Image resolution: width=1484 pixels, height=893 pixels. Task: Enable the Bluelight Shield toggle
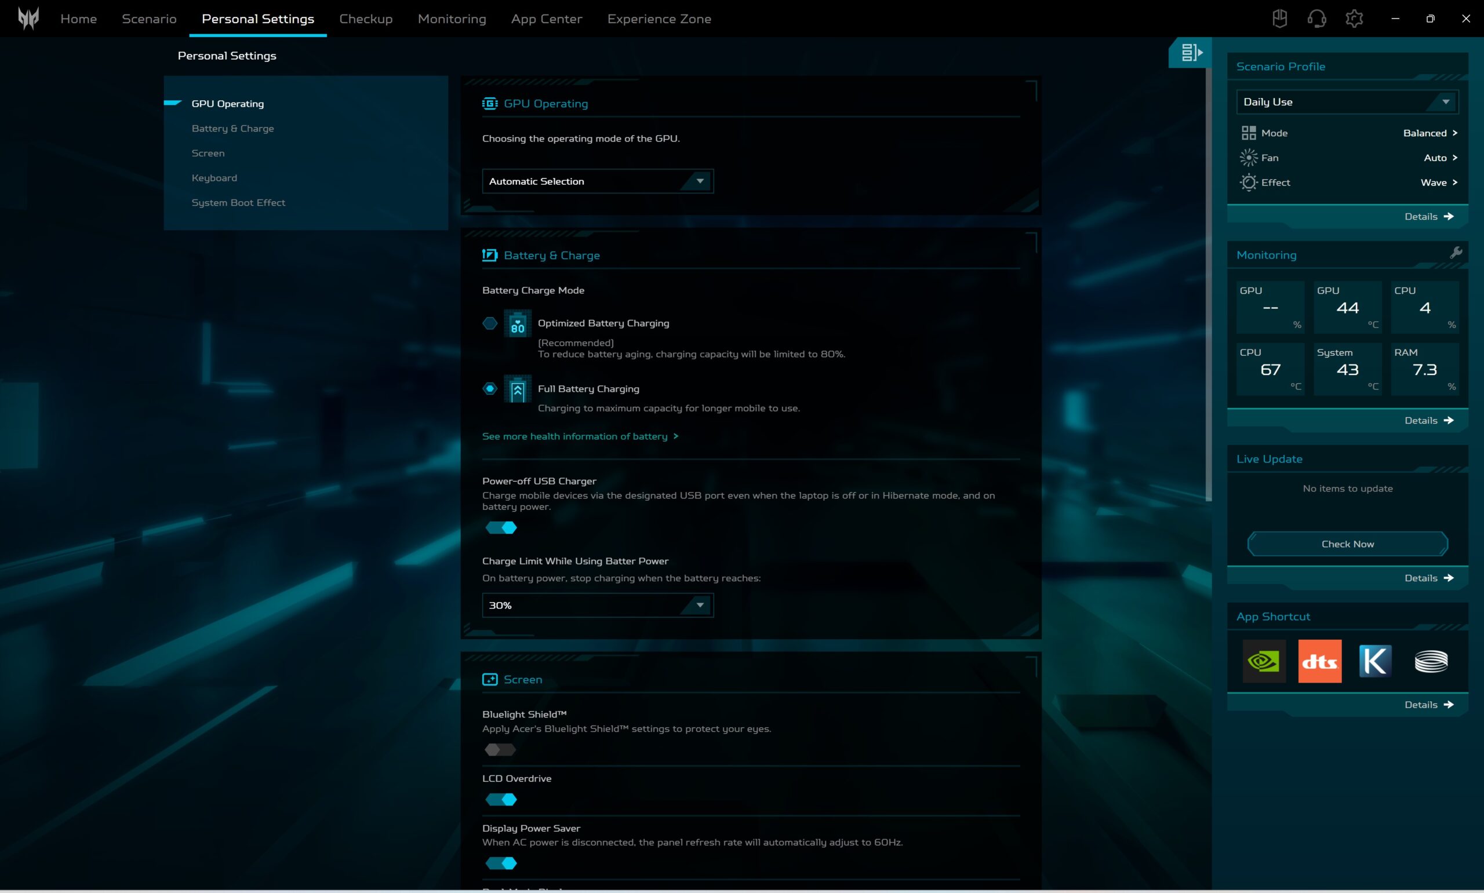[x=501, y=750]
